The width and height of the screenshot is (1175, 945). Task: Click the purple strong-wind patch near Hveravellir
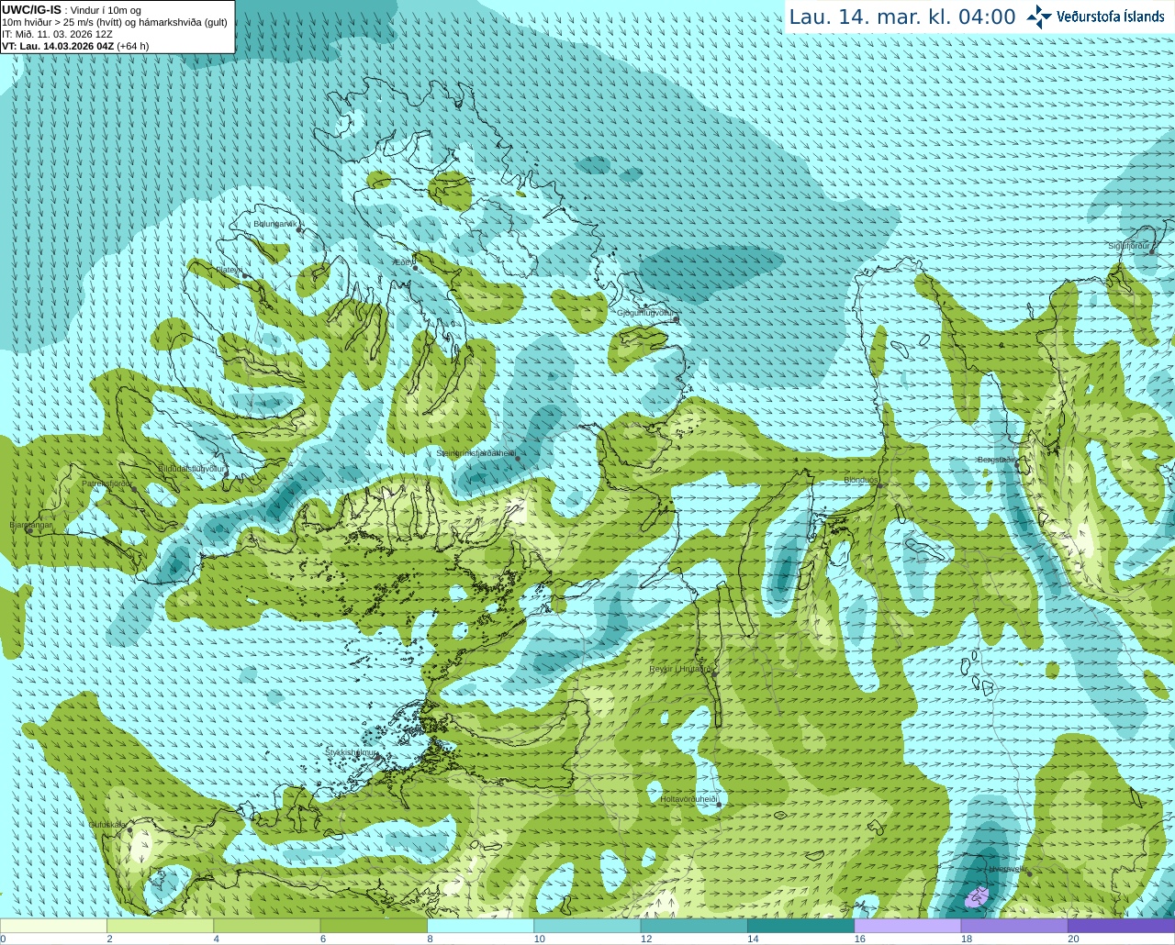coord(976,897)
